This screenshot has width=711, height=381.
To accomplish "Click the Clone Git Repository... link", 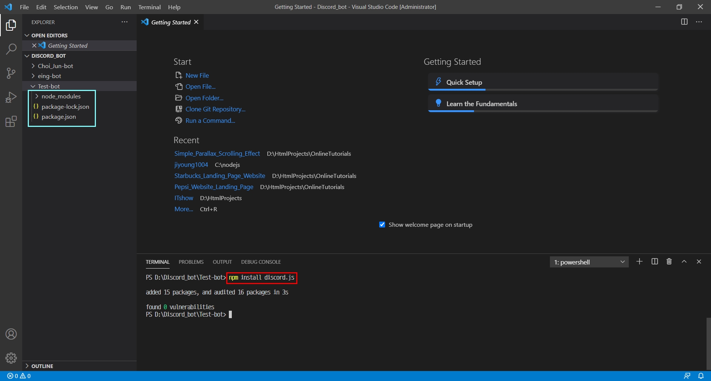I will 216,109.
